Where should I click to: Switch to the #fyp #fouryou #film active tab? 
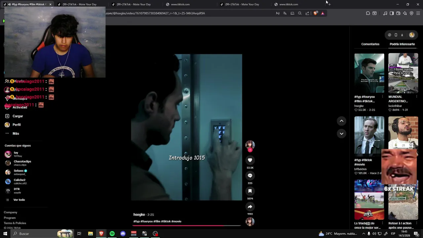[28, 4]
